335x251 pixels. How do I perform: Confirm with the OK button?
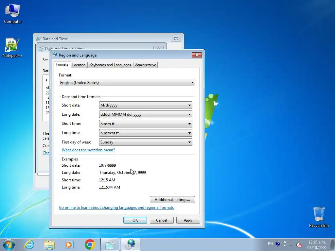135,220
